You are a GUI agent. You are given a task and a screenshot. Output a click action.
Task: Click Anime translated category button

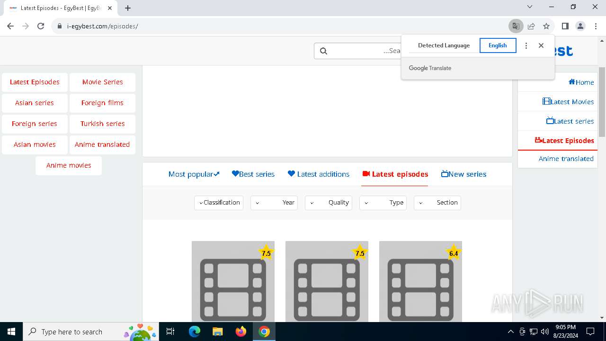tap(102, 144)
